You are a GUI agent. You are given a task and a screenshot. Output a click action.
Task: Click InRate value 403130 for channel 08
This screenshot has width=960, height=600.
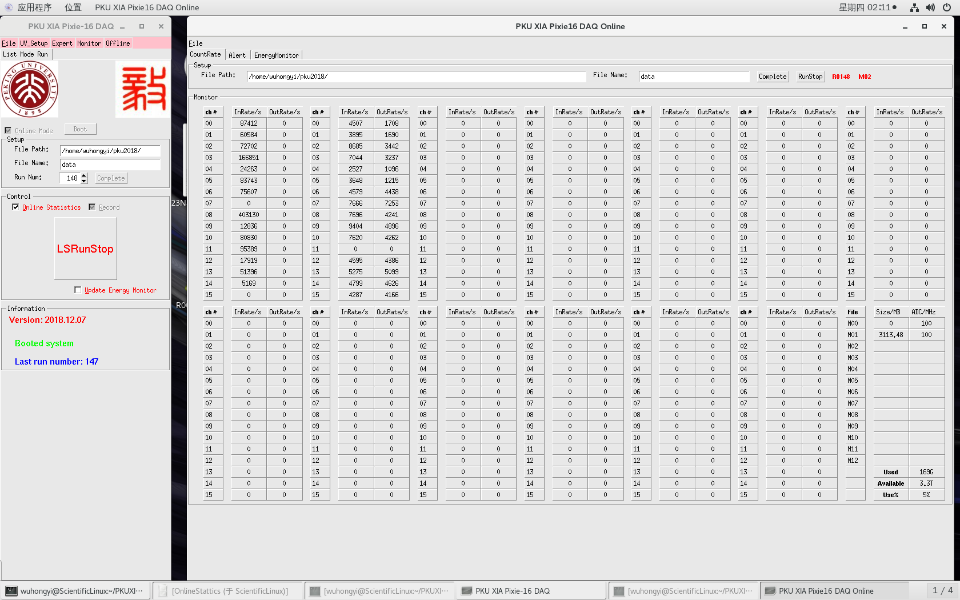click(x=249, y=215)
